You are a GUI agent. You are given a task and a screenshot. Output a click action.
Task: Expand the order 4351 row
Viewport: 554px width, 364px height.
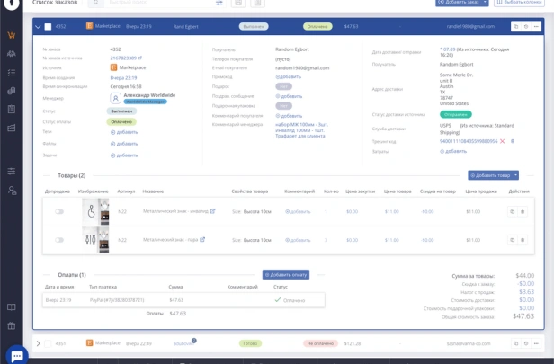tap(38, 343)
